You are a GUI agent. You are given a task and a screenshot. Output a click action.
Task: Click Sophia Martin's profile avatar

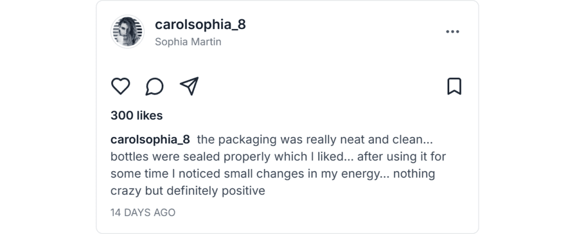click(x=129, y=32)
